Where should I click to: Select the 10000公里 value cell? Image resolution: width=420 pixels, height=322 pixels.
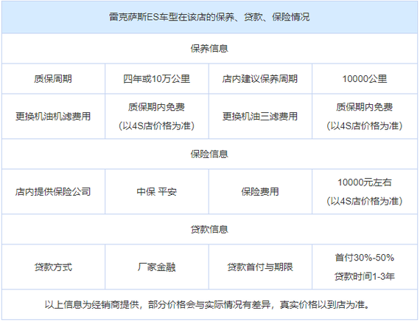[x=365, y=79]
